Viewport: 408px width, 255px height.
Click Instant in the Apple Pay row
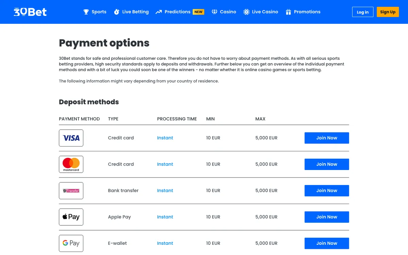coord(165,217)
